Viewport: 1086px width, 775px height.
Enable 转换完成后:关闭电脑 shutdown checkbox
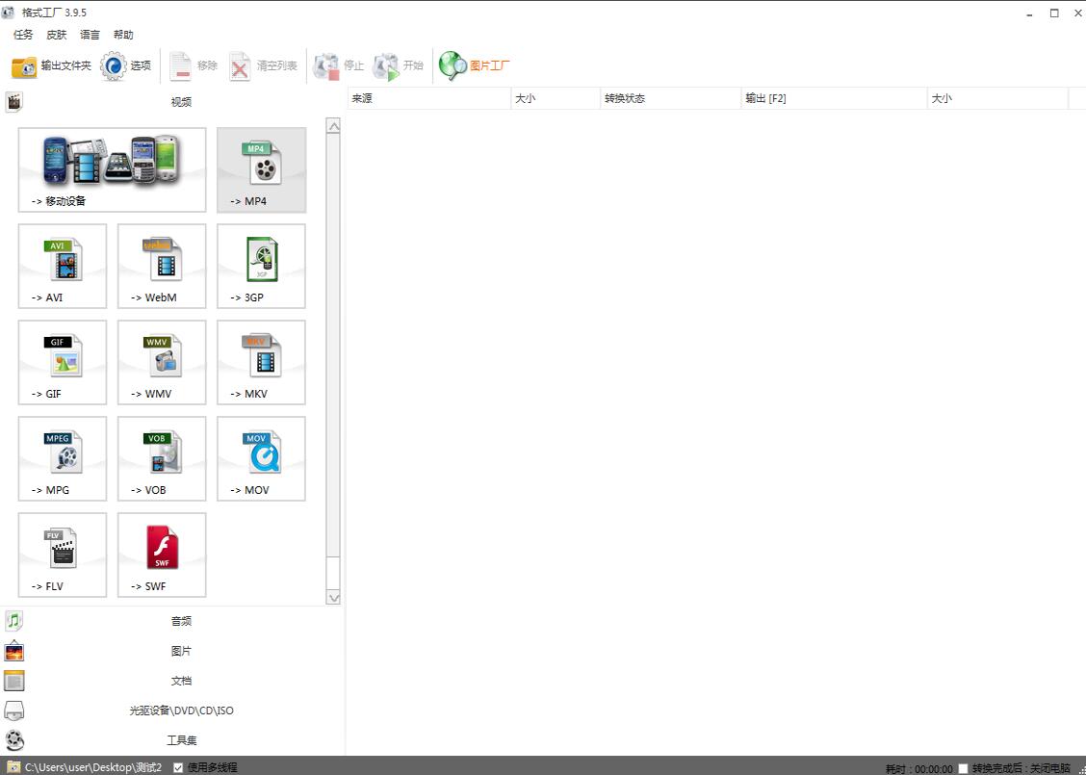[963, 769]
